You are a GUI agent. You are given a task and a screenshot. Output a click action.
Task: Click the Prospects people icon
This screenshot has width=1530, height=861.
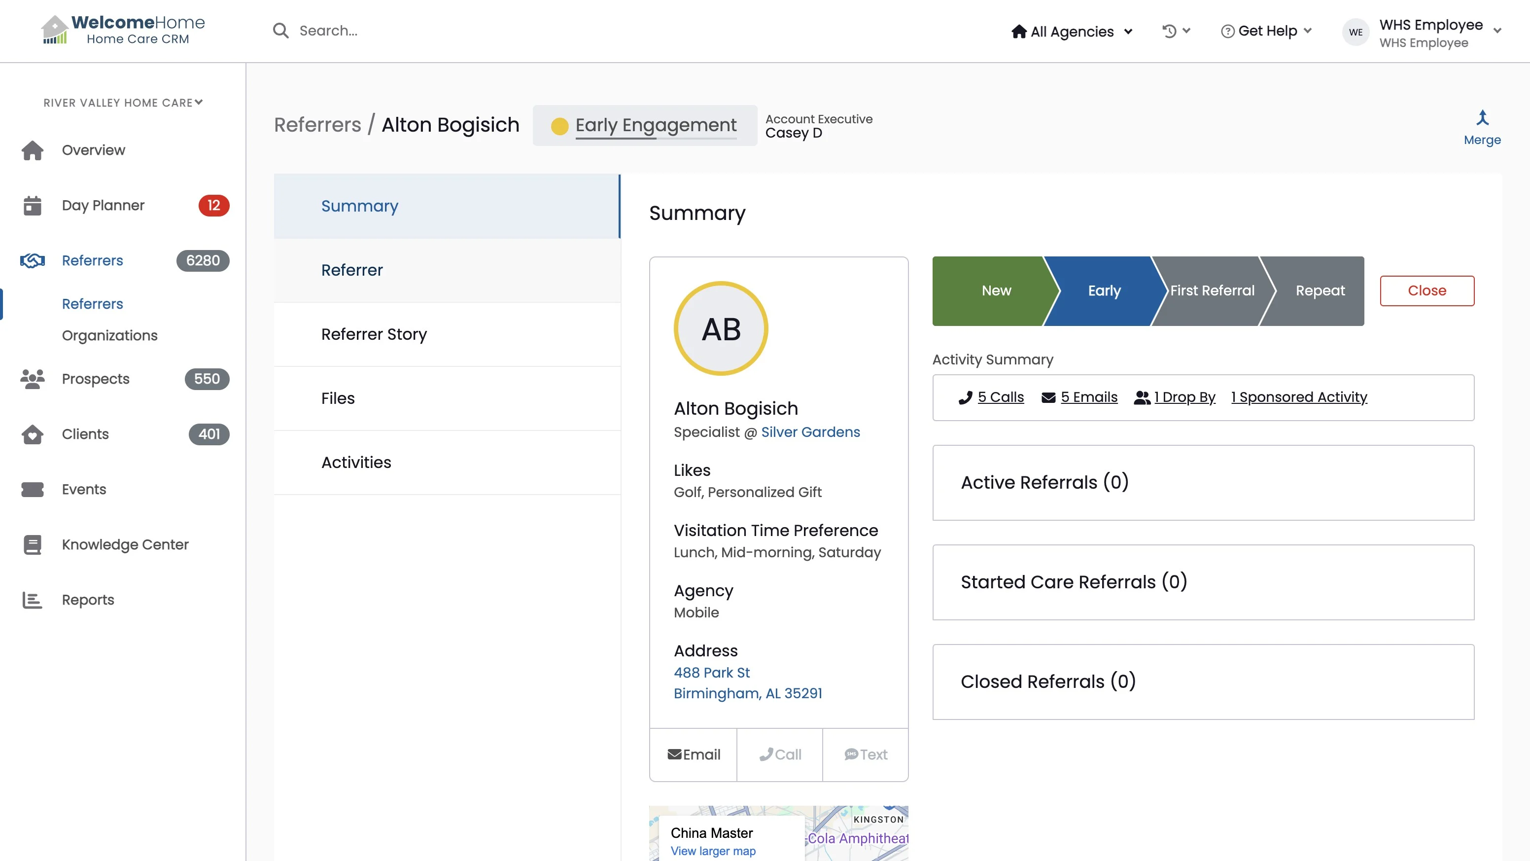[33, 379]
